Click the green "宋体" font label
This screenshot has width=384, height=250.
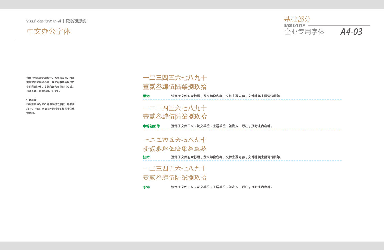click(146, 187)
